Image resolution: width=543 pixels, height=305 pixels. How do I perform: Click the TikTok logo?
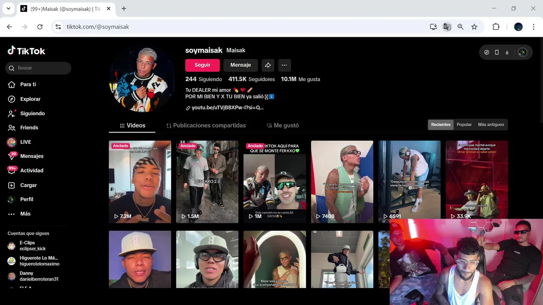[26, 51]
